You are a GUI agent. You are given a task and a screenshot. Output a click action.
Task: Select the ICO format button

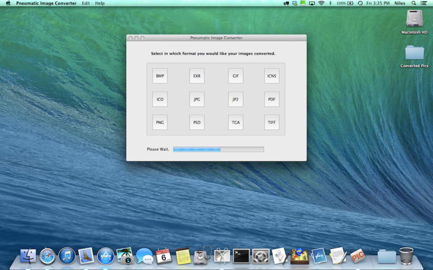pos(160,99)
